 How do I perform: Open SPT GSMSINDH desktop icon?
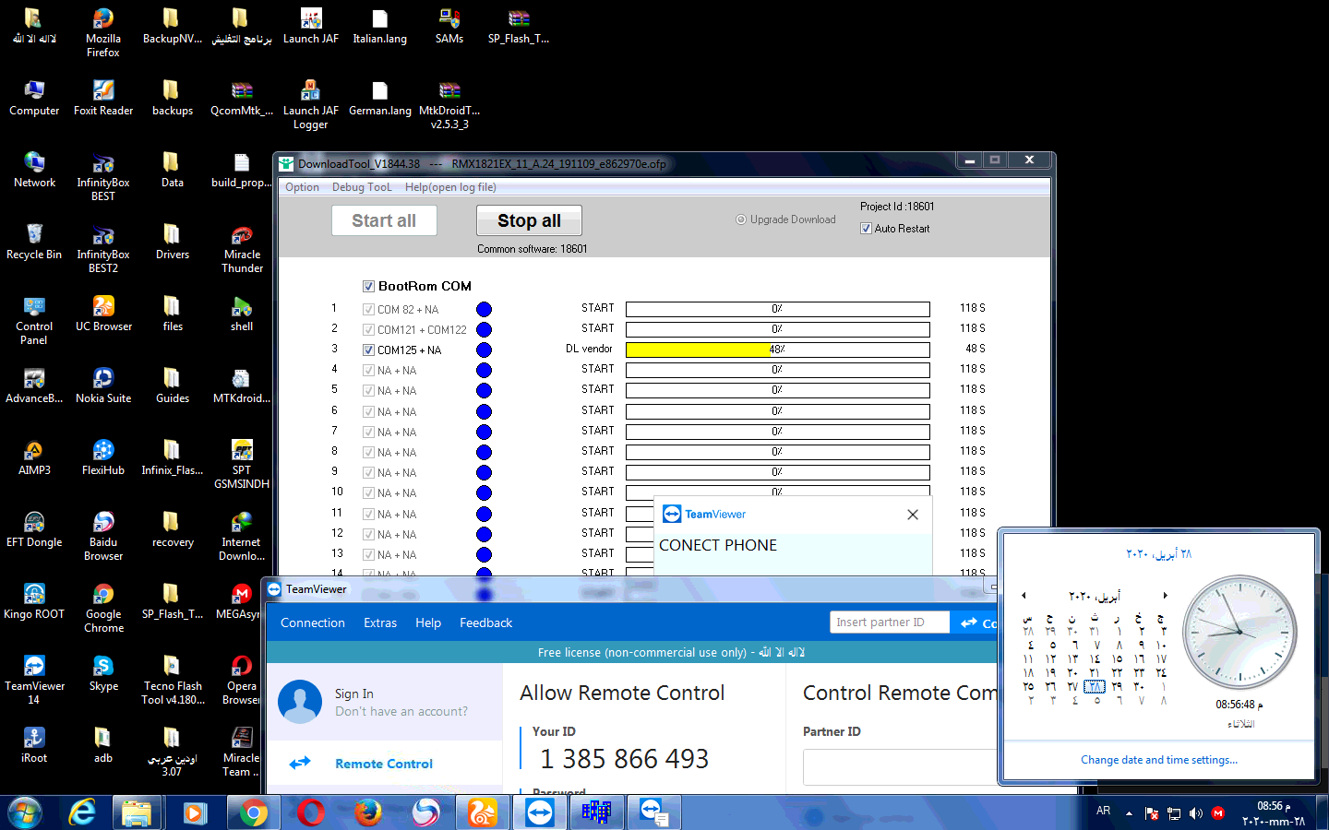(x=242, y=464)
